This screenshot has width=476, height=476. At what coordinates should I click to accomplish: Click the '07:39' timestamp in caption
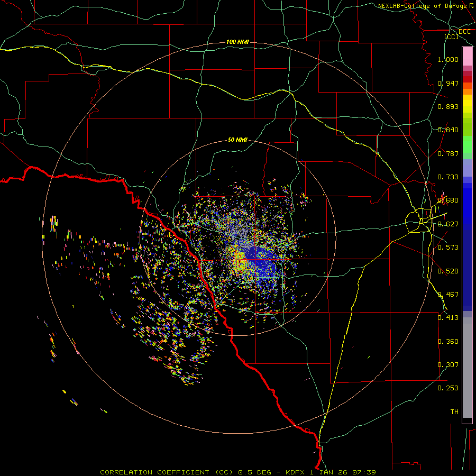364,472
